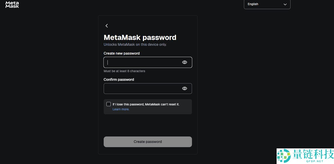Click the If I lose this password text
334x164 pixels.
coord(146,104)
